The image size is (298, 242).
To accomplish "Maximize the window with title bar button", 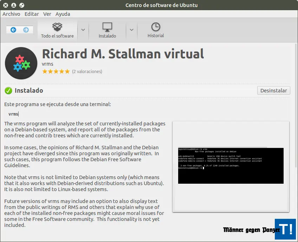I will (22, 5).
